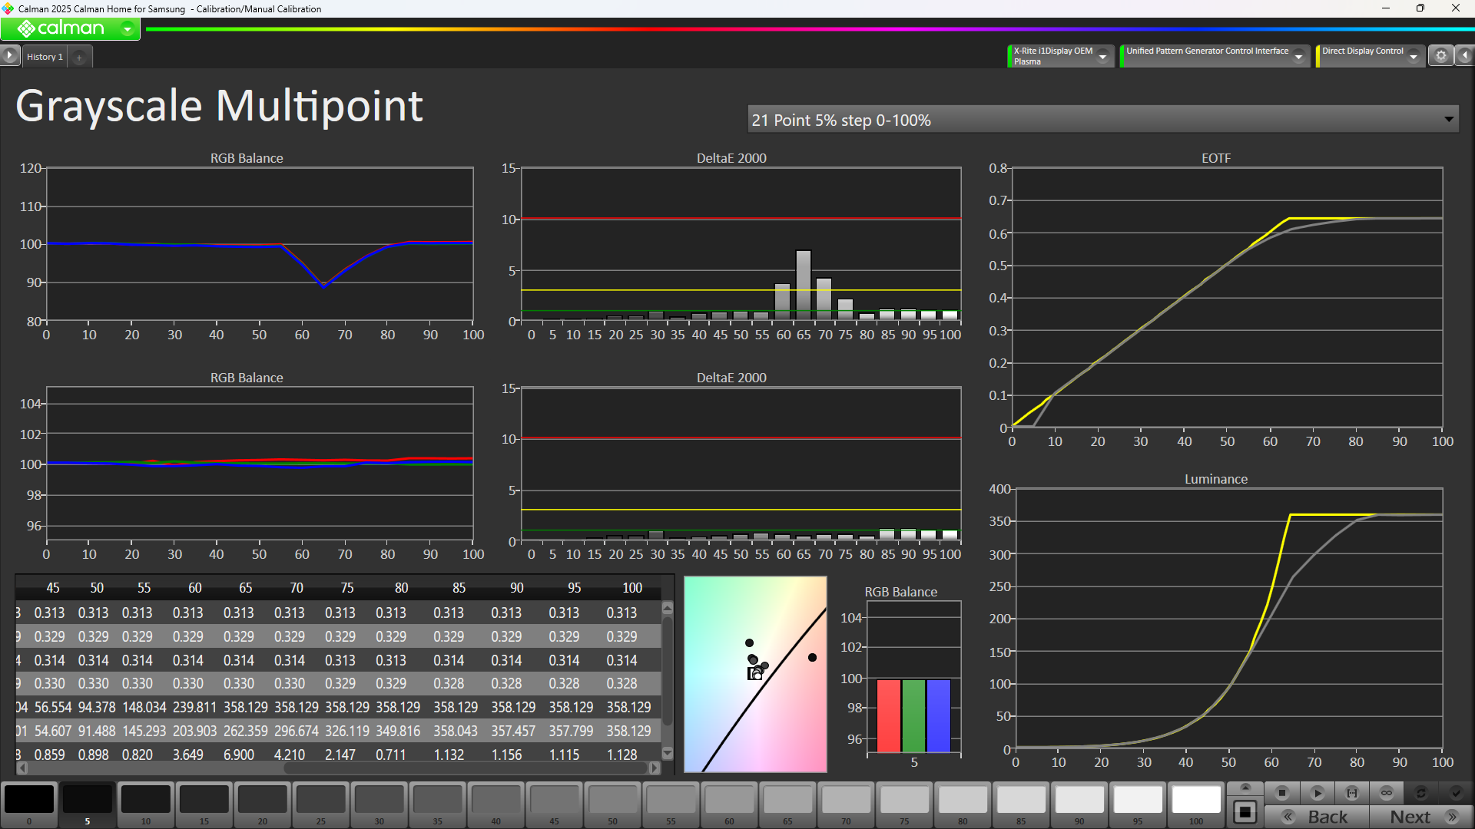Click the stop measurement button
The height and width of the screenshot is (829, 1475).
(1281, 793)
